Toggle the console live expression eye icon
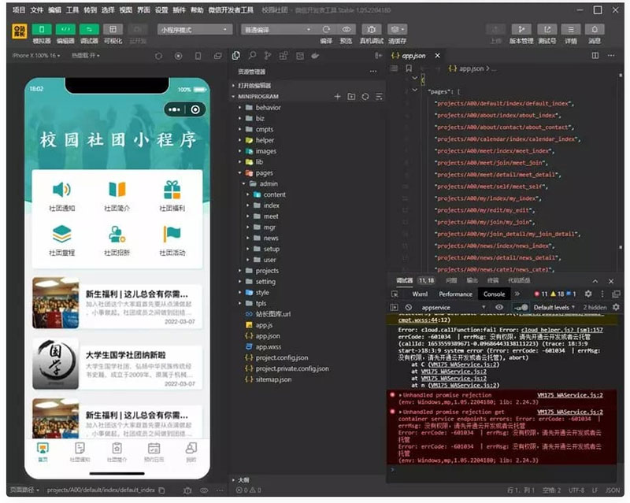 point(498,307)
